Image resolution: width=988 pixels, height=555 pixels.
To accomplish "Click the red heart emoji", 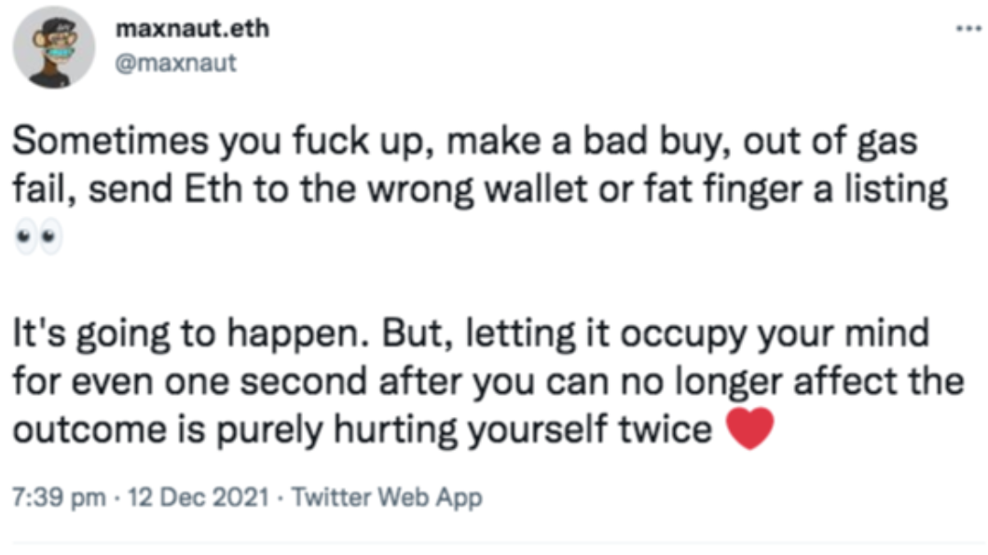I will [x=749, y=428].
